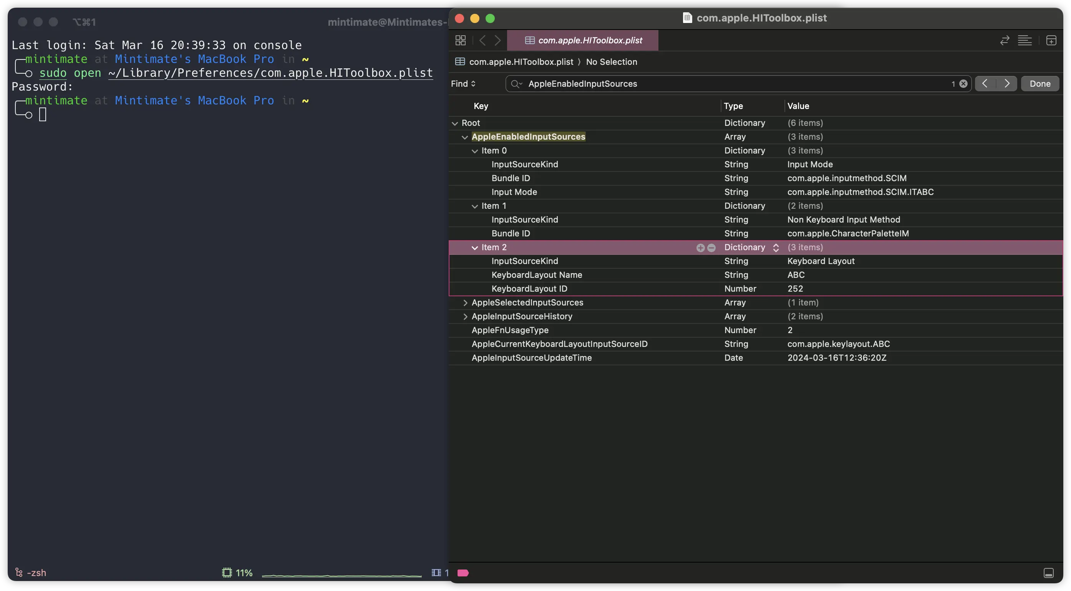Viewport: 1071px width, 591px height.
Task: Open the Find mode dropdown
Action: (463, 84)
